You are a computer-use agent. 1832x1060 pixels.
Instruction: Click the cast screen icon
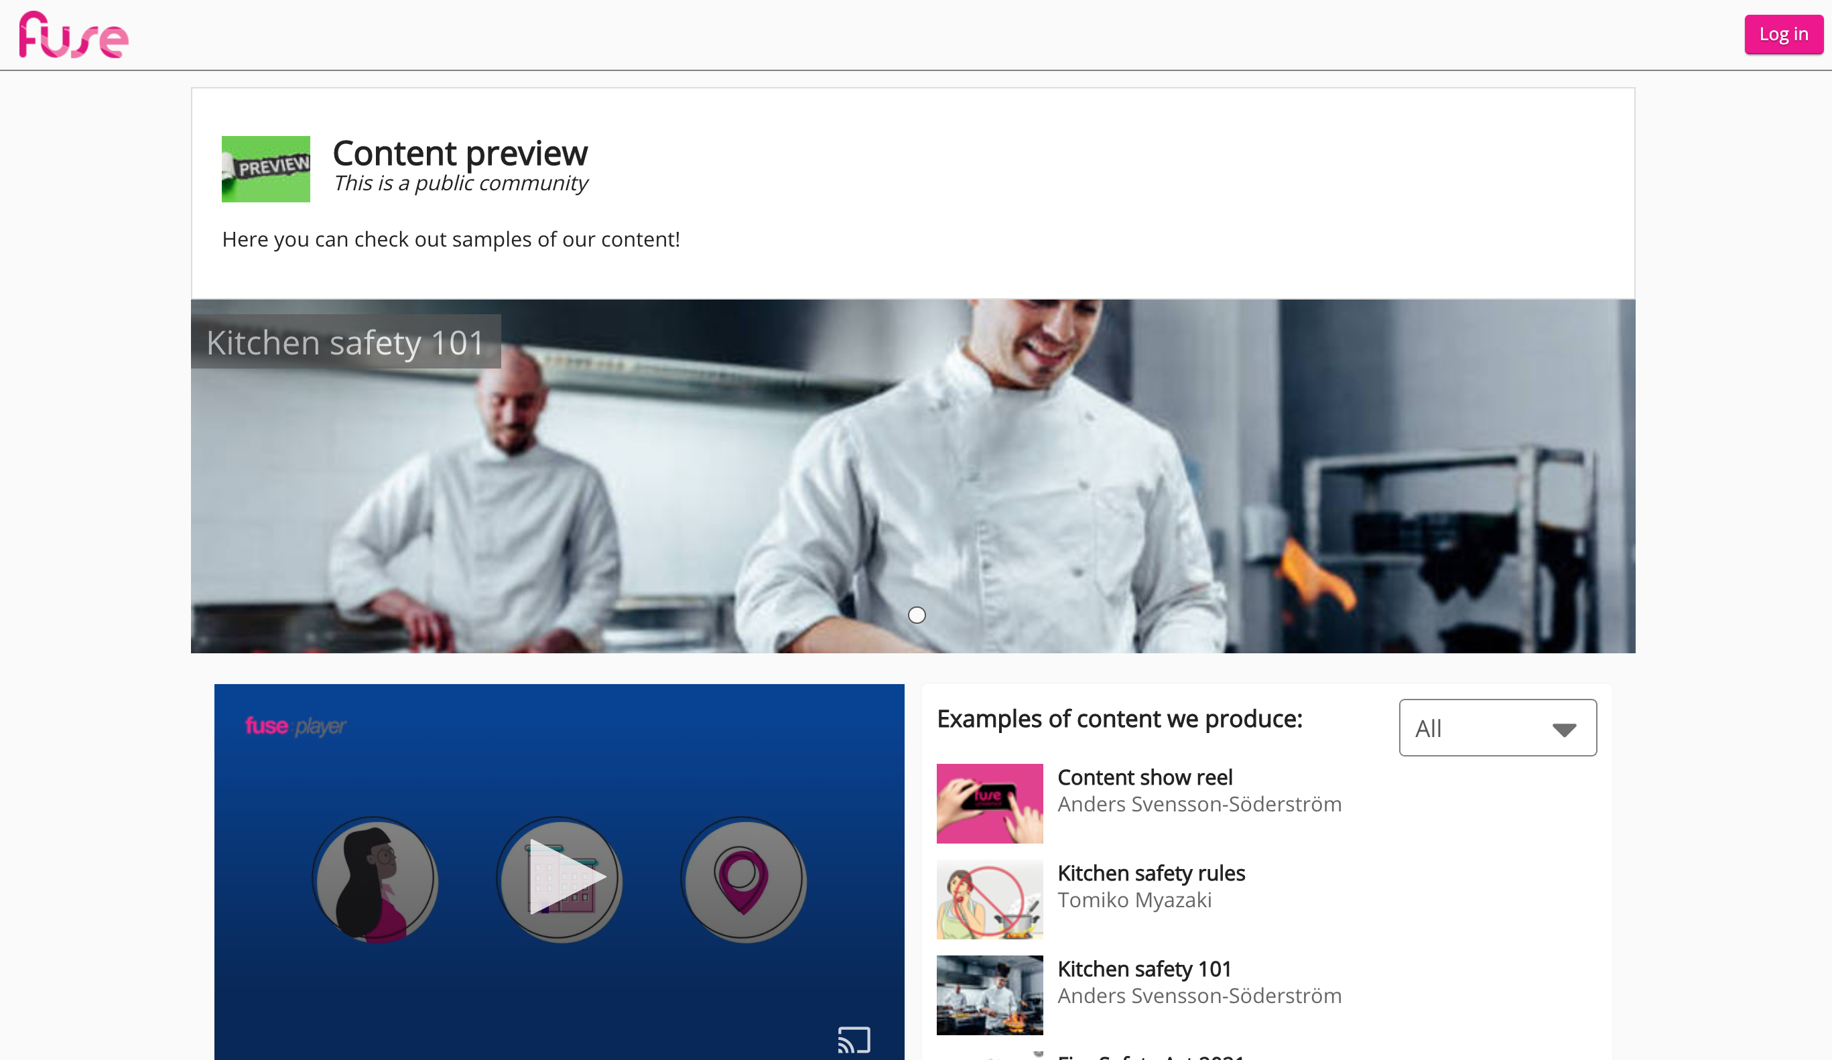click(x=854, y=1039)
